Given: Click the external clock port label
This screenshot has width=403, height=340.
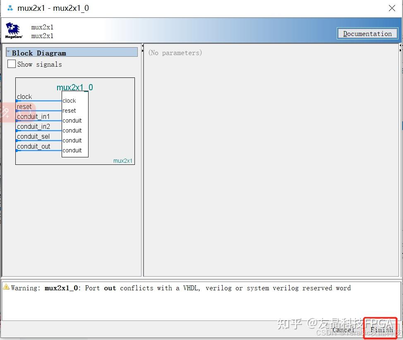Looking at the screenshot, I should tap(24, 97).
